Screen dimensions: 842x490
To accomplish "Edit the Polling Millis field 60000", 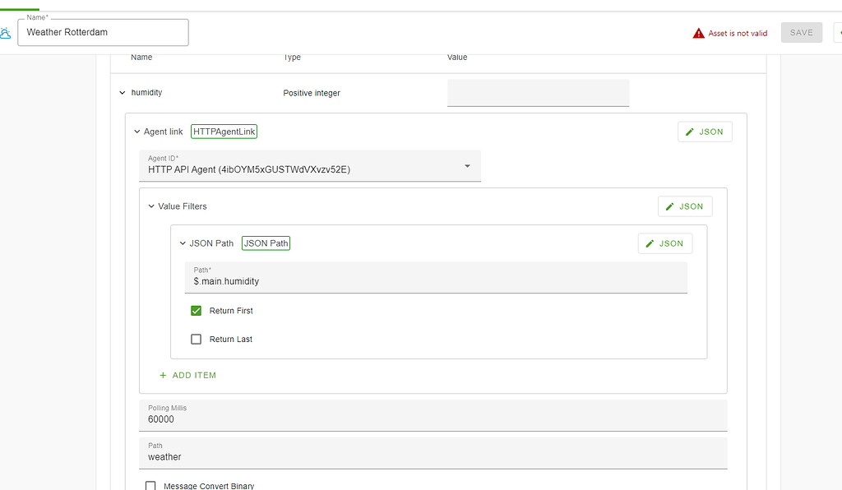I will (433, 415).
